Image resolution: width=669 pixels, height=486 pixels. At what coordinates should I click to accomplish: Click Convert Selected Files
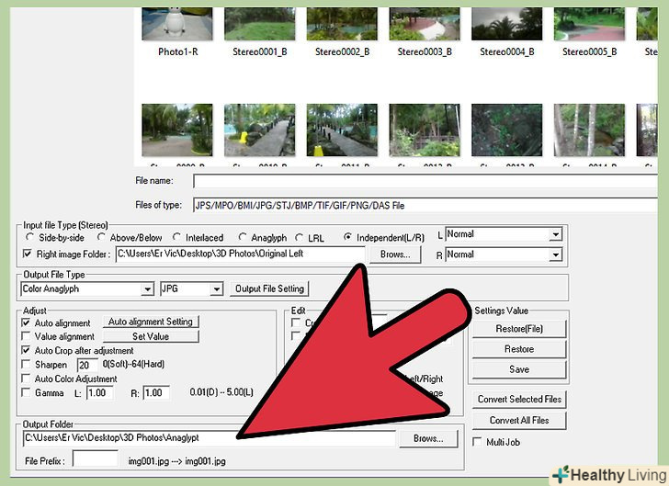pyautogui.click(x=519, y=400)
